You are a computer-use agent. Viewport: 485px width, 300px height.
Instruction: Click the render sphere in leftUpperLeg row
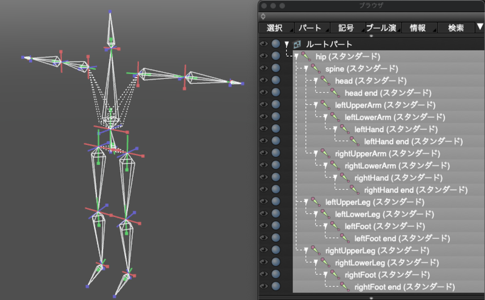click(276, 201)
